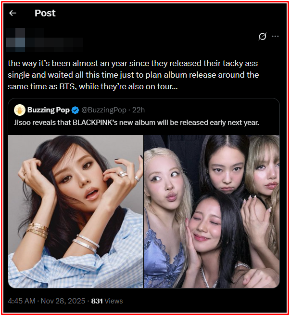Click the back arrow icon
The width and height of the screenshot is (290, 316).
tap(13, 13)
